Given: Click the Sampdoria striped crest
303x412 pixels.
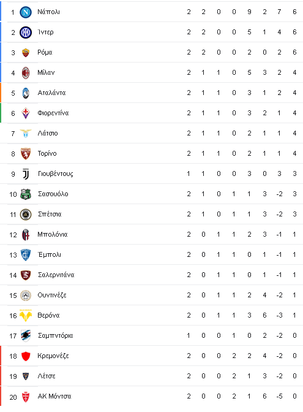Looking at the screenshot, I should click(x=26, y=336).
